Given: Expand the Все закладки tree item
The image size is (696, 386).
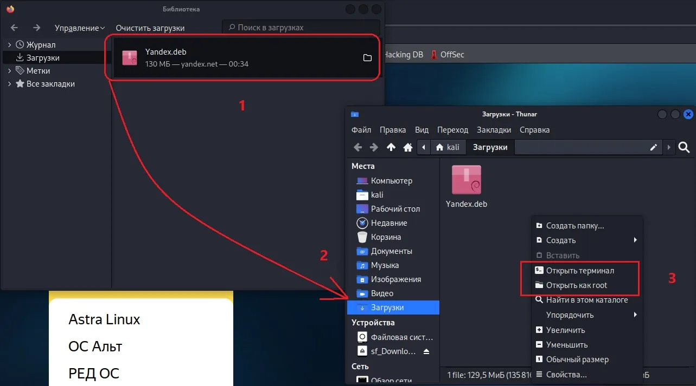Looking at the screenshot, I should tap(9, 84).
